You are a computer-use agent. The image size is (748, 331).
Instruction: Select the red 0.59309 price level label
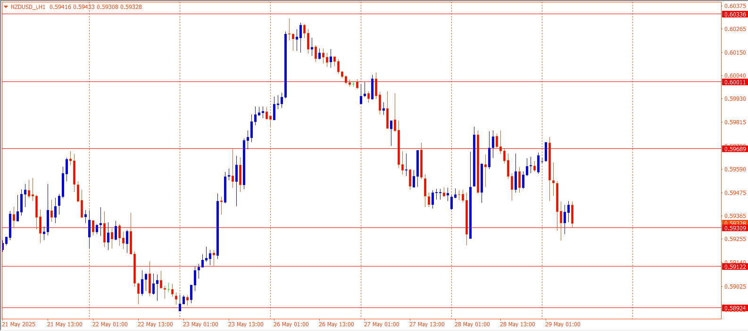735,228
